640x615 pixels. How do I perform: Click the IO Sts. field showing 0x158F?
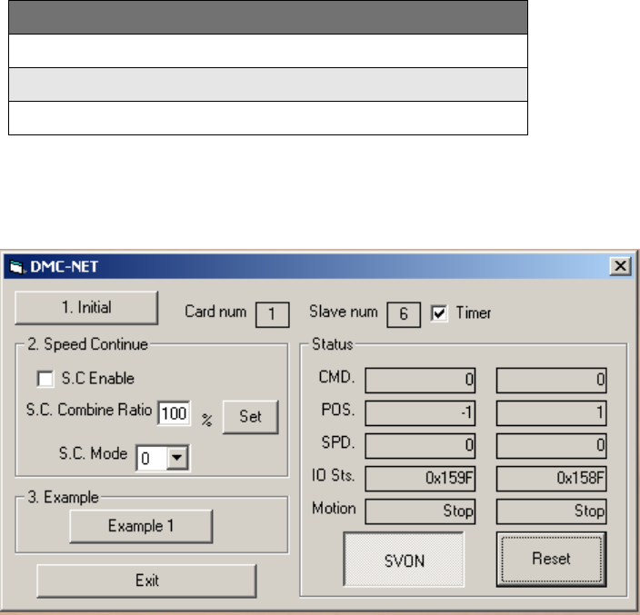[x=551, y=479]
